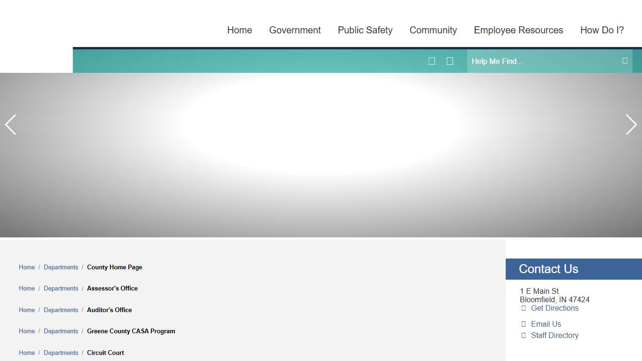
Task: Click the Email Us link
Action: click(546, 324)
